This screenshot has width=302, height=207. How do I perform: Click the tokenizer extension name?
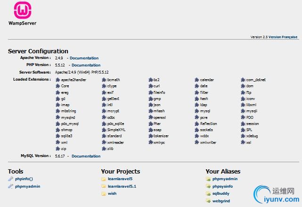coord(161,136)
